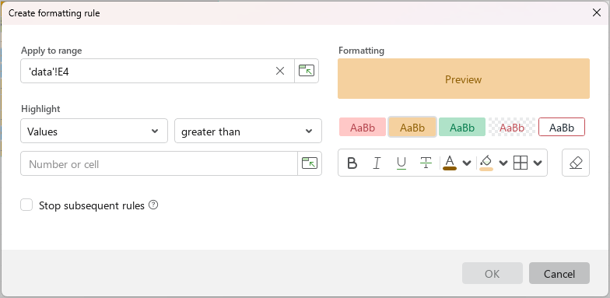Image resolution: width=610 pixels, height=298 pixels.
Task: Select the green fill AaBb preset
Action: (462, 127)
